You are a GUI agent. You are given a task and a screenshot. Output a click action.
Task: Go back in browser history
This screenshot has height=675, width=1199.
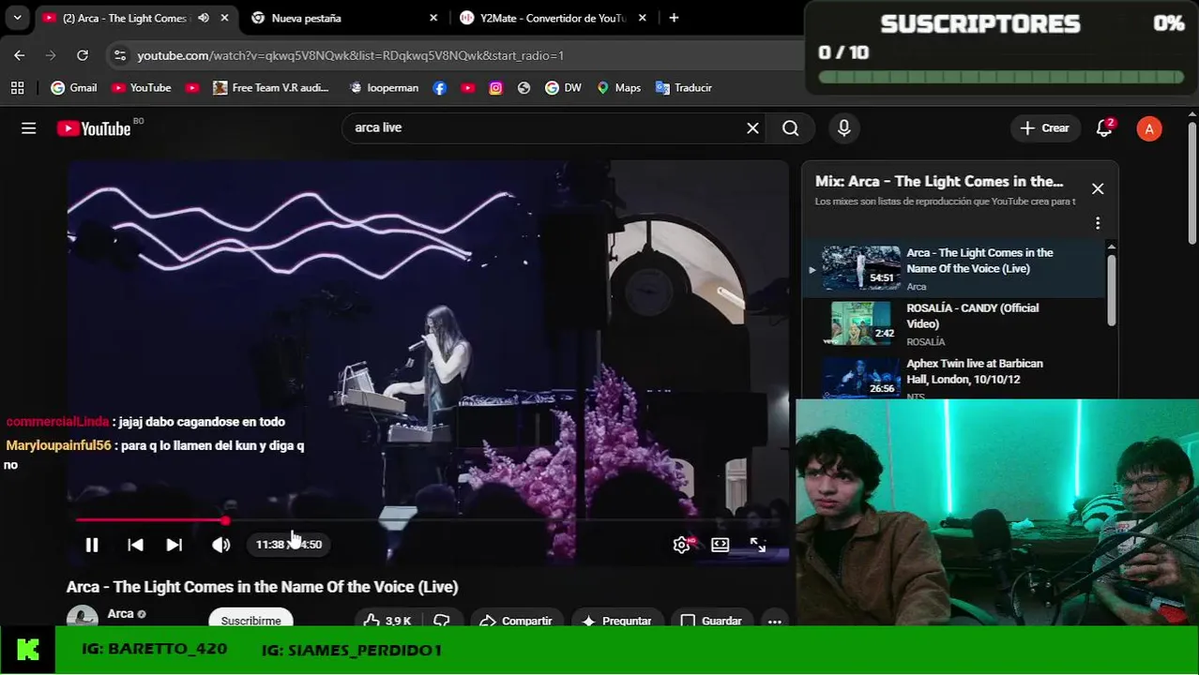20,55
